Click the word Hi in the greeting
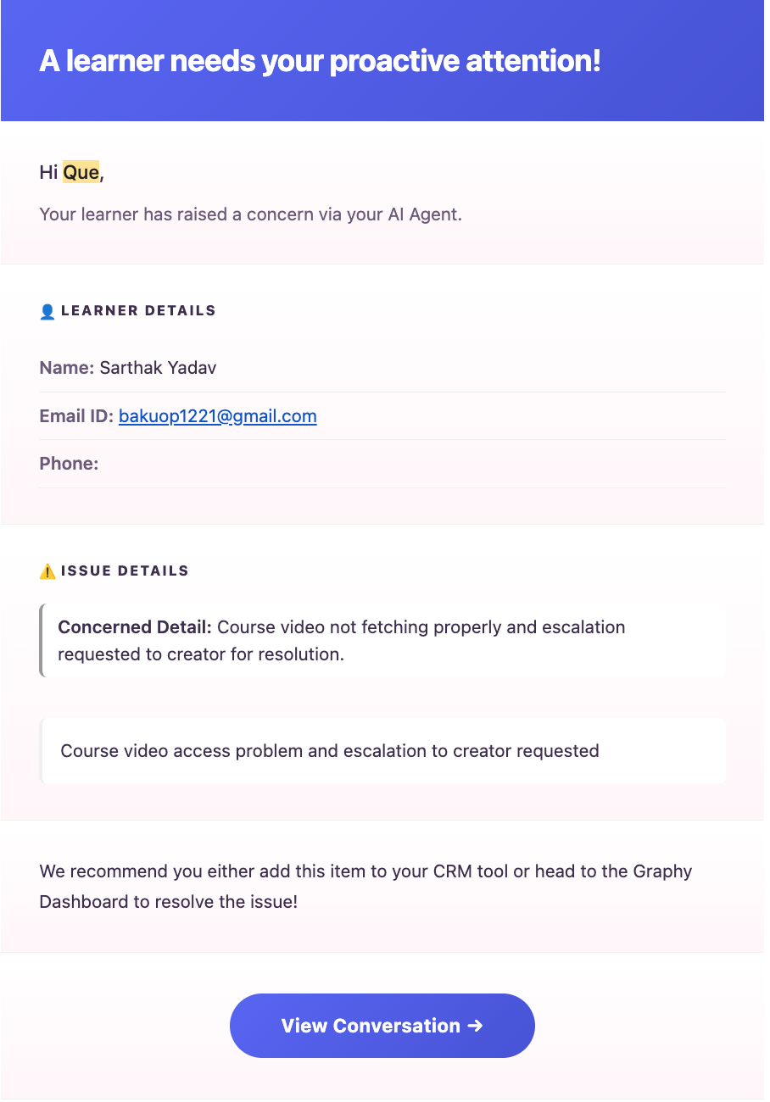The width and height of the screenshot is (770, 1102). coord(48,173)
